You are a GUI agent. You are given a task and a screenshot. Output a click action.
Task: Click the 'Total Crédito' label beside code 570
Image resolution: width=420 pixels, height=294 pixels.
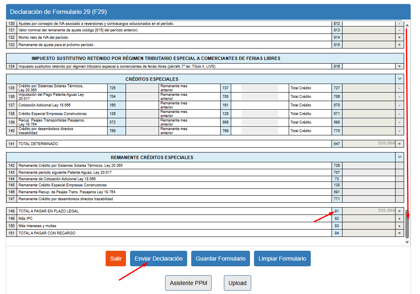click(x=301, y=105)
